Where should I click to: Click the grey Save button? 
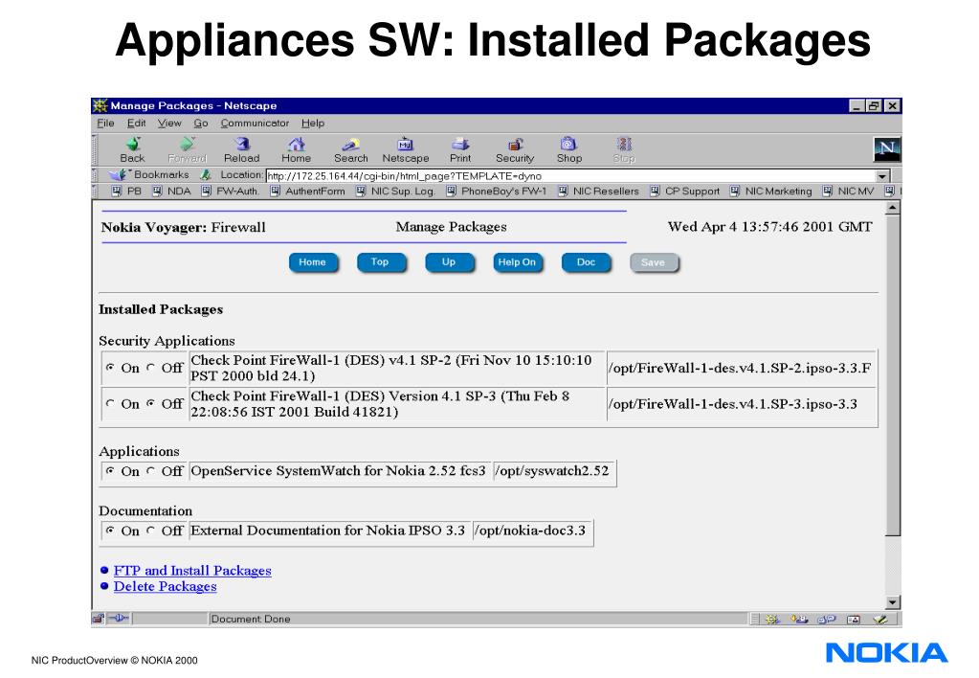[x=654, y=262]
